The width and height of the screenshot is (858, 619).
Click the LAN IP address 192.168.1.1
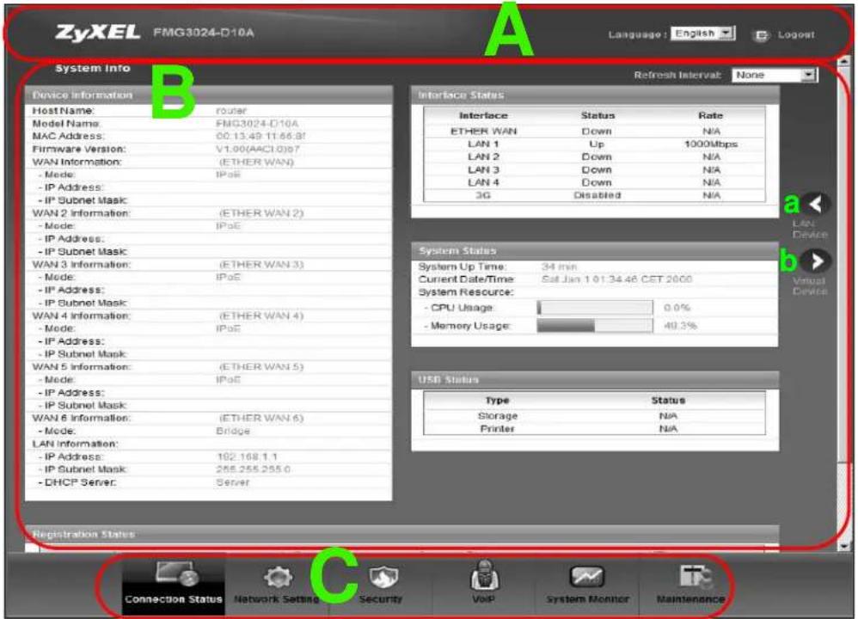click(x=248, y=457)
